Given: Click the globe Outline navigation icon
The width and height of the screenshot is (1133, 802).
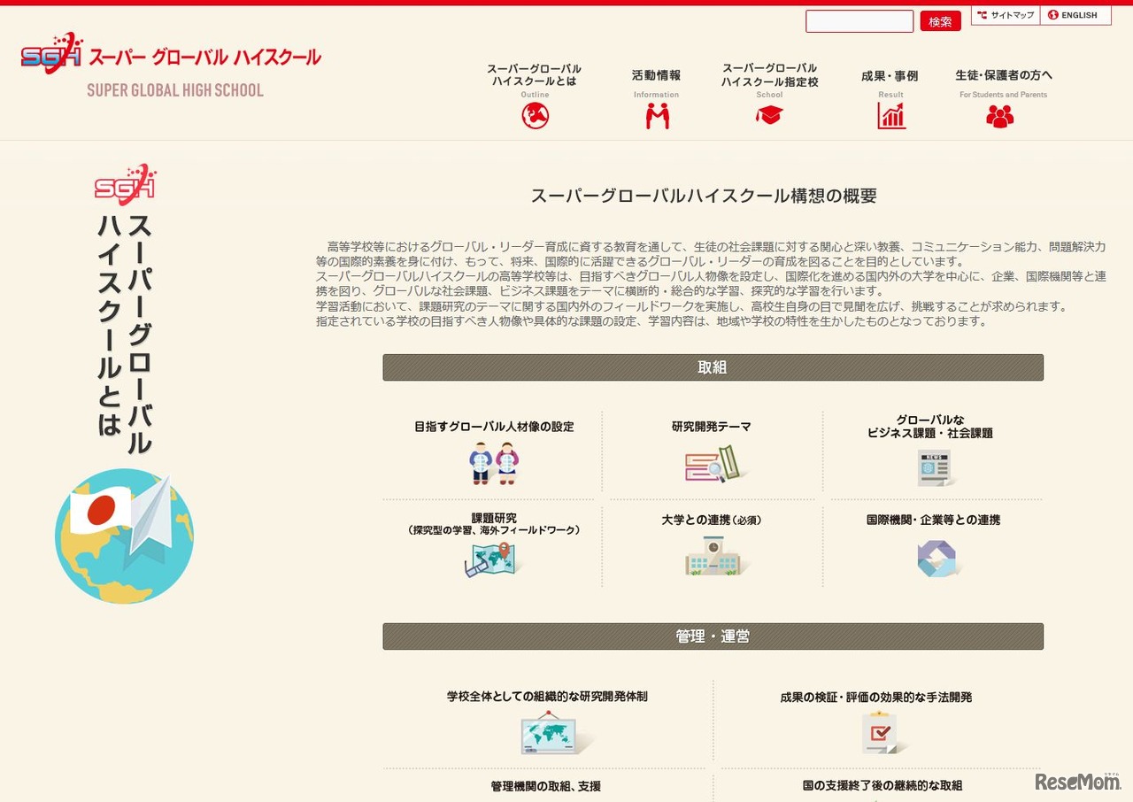Looking at the screenshot, I should tap(535, 113).
